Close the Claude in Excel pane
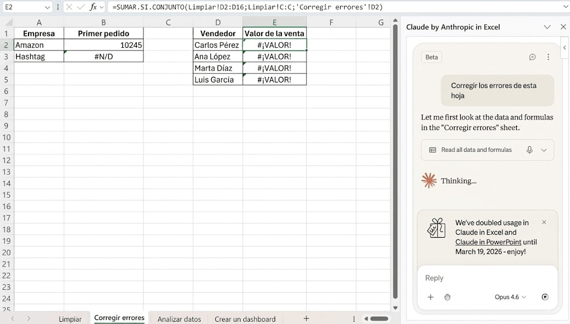This screenshot has height=324, width=570. 563,27
